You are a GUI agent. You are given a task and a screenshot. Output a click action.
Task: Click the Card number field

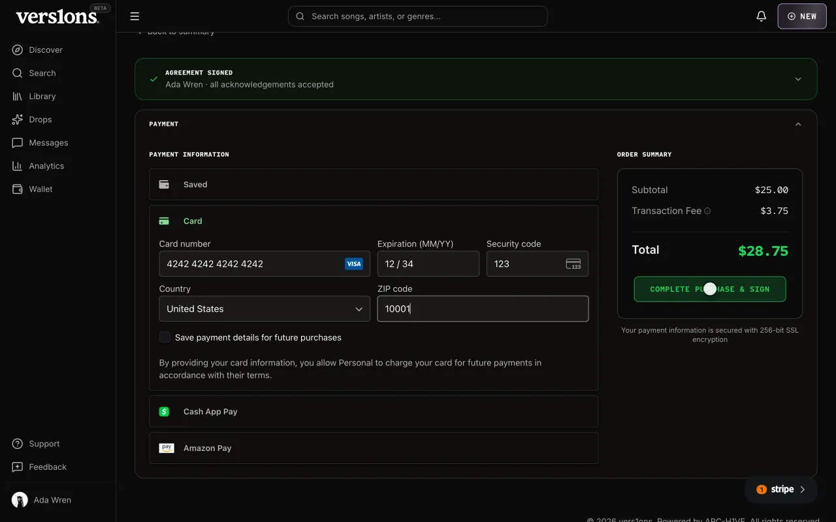coord(265,264)
